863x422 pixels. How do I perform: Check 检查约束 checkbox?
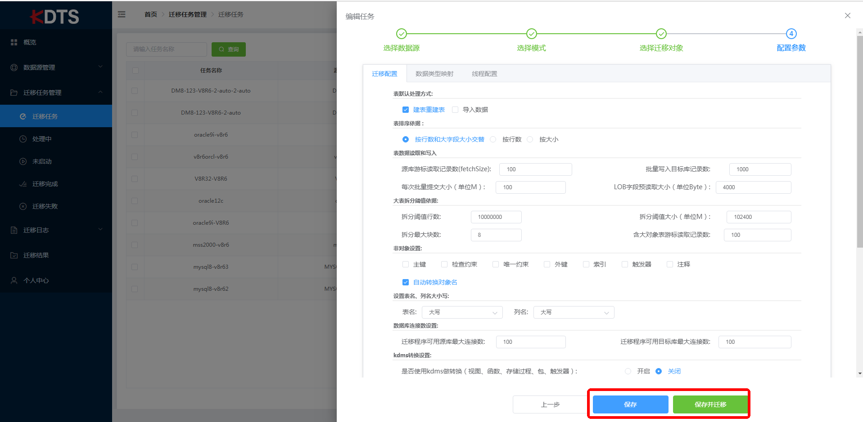[444, 264]
